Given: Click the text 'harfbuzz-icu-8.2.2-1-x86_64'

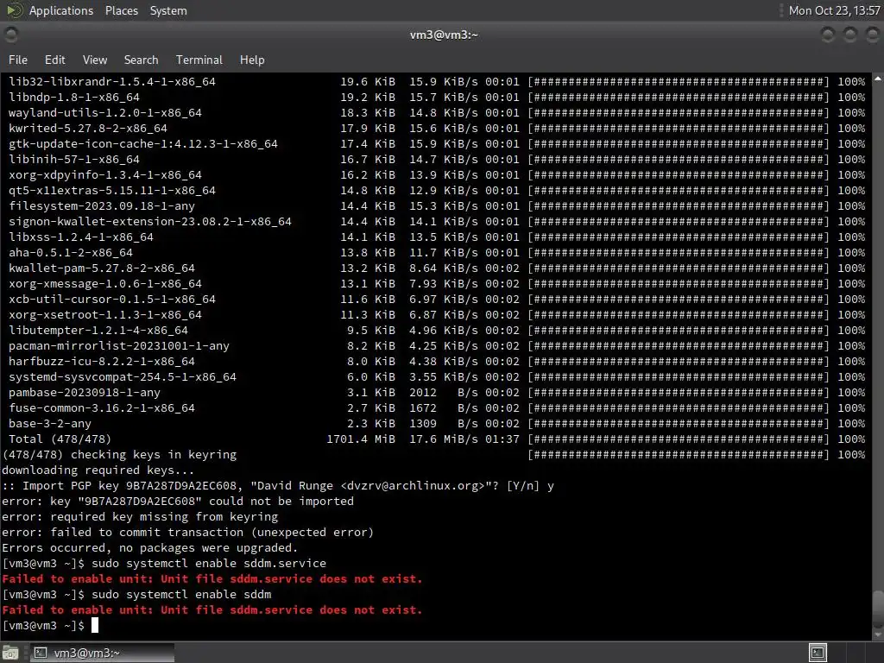Looking at the screenshot, I should [102, 362].
